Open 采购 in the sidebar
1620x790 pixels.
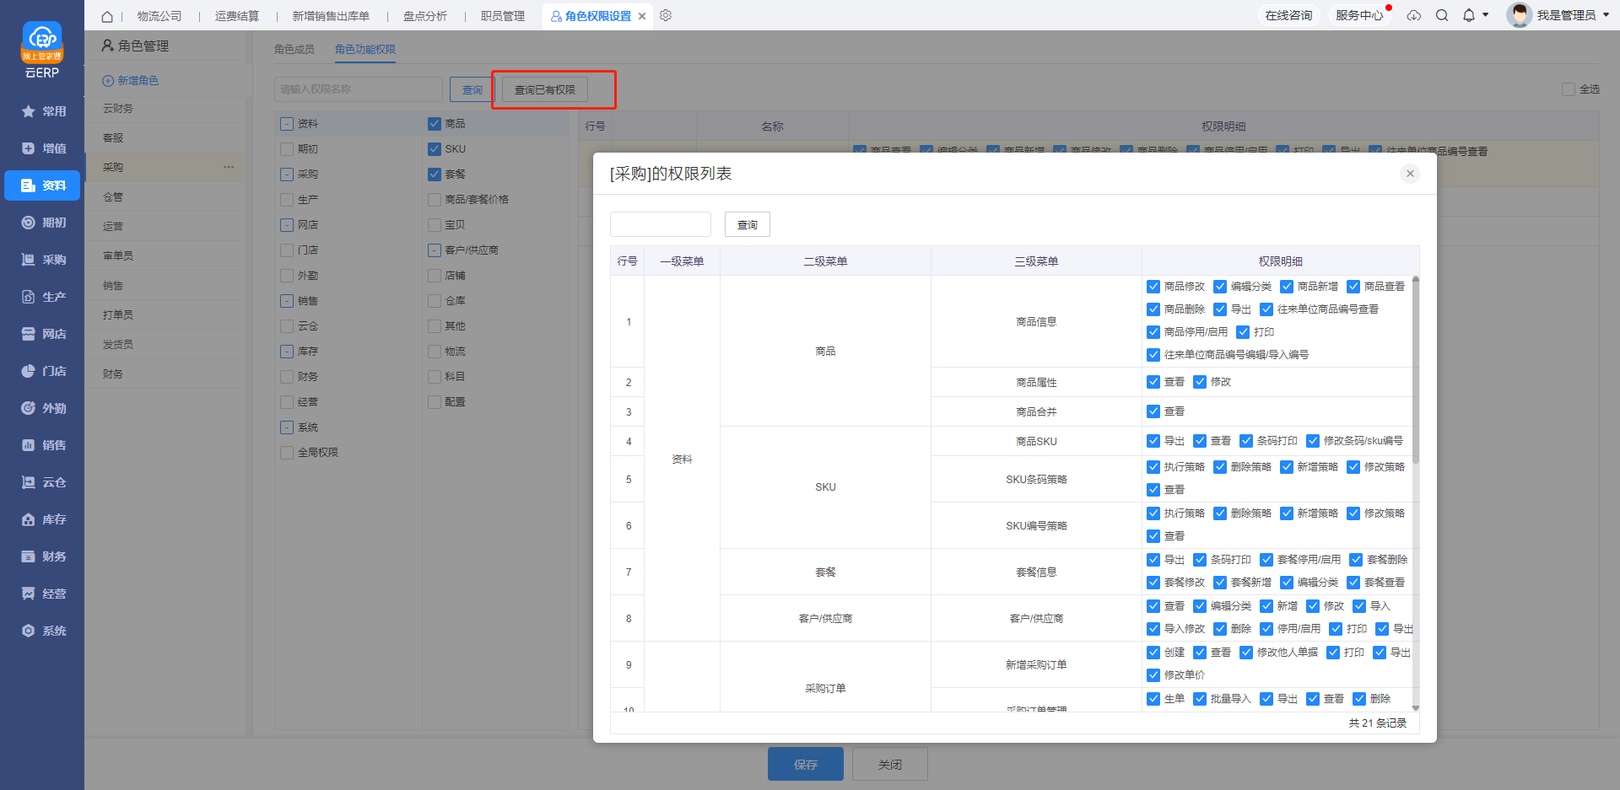(42, 260)
